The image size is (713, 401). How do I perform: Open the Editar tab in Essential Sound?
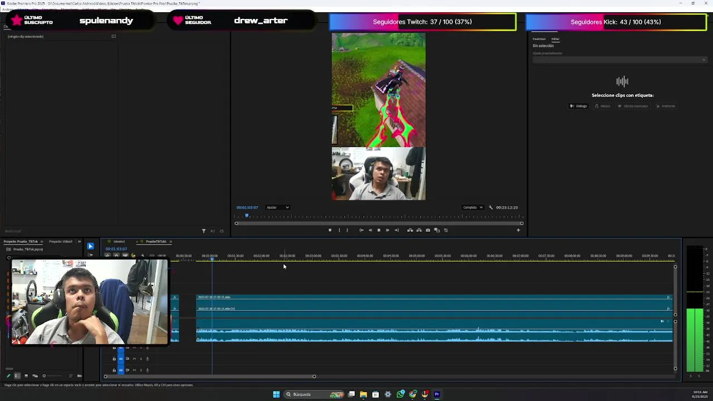click(555, 39)
